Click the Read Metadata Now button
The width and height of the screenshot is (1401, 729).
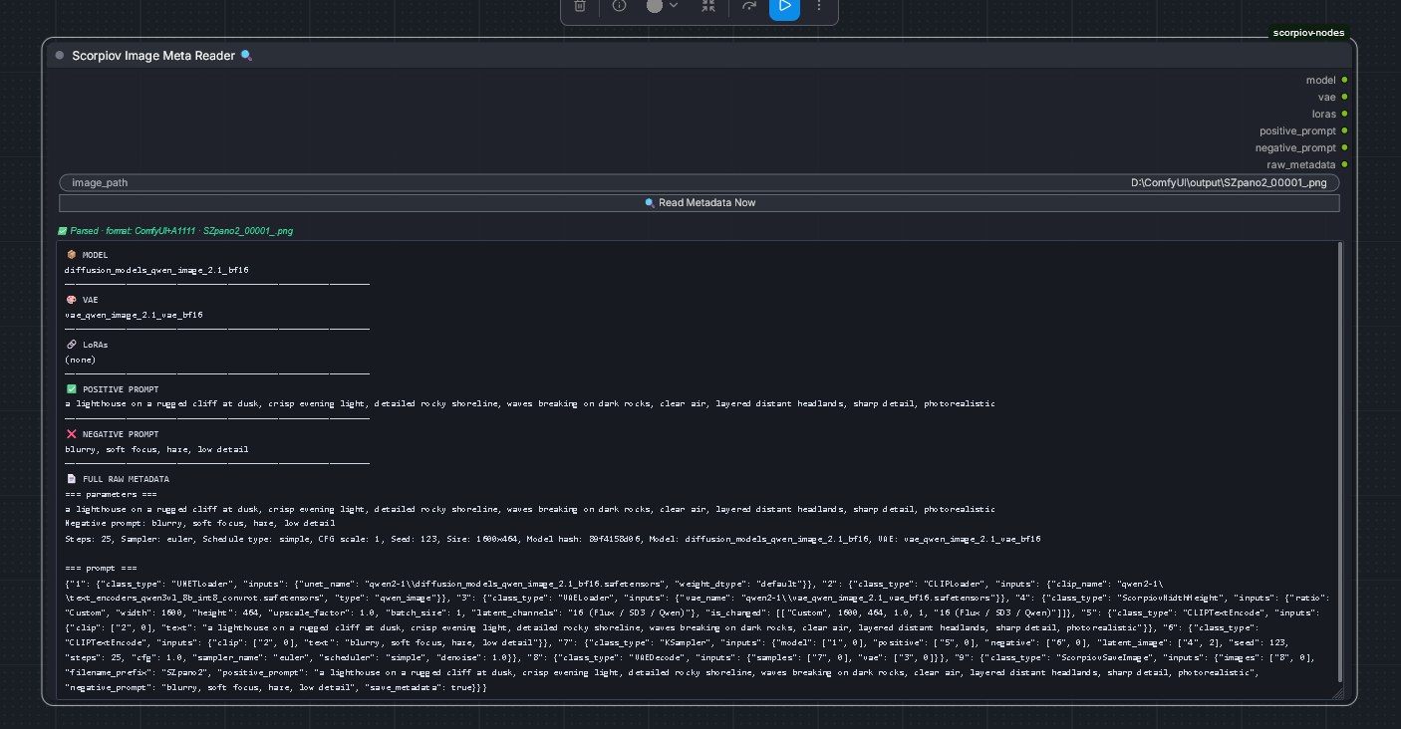700,203
